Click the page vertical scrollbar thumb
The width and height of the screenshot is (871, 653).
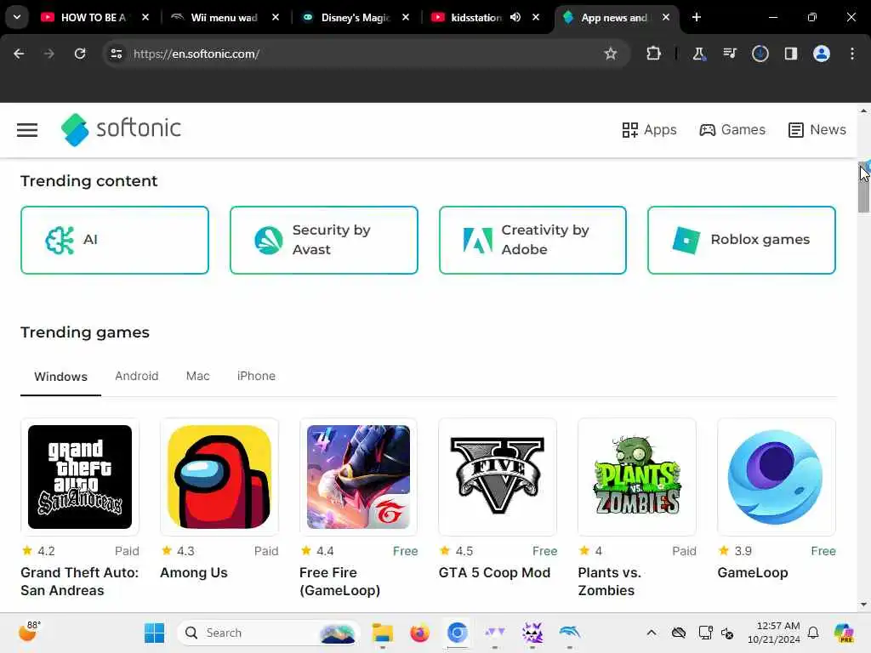[x=864, y=188]
